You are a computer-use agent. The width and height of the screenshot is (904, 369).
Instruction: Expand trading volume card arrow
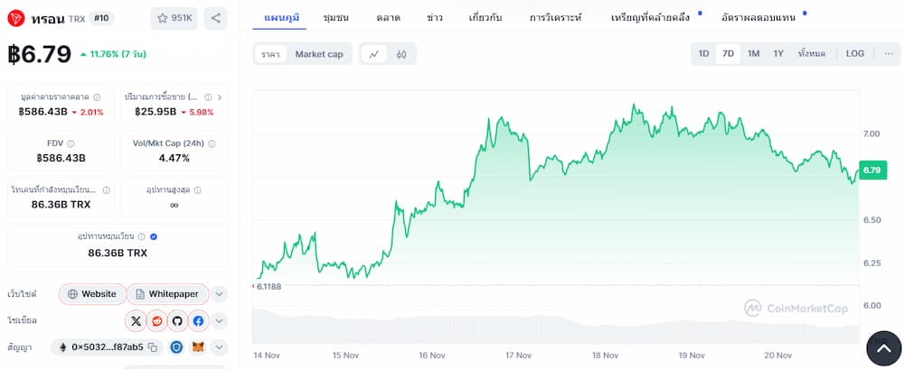(219, 97)
